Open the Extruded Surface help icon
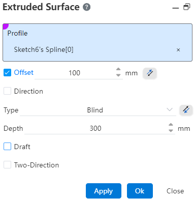Viewport: 194px width, 199px height. (x=86, y=7)
